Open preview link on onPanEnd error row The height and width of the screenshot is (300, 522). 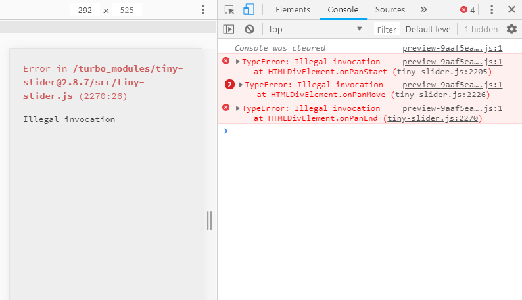(452, 108)
